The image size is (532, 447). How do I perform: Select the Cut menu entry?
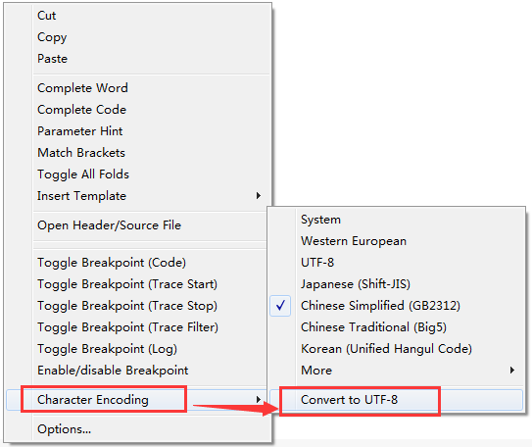[137, 16]
